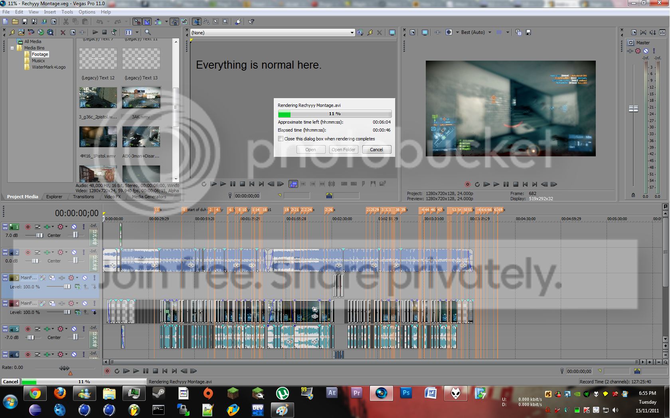Image resolution: width=670 pixels, height=418 pixels.
Task: Open track 1 automation settings dropdown
Action: click(66, 227)
